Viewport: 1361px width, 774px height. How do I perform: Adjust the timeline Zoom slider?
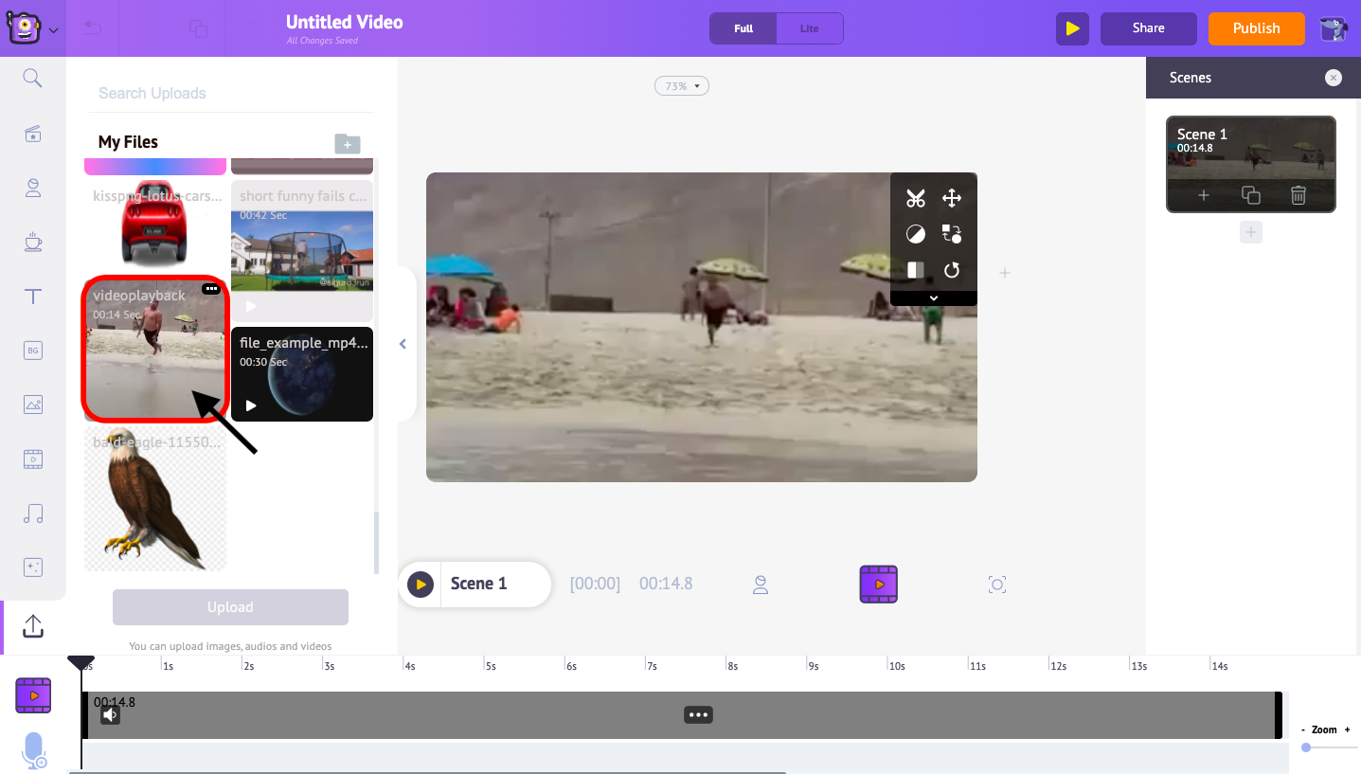click(1307, 747)
